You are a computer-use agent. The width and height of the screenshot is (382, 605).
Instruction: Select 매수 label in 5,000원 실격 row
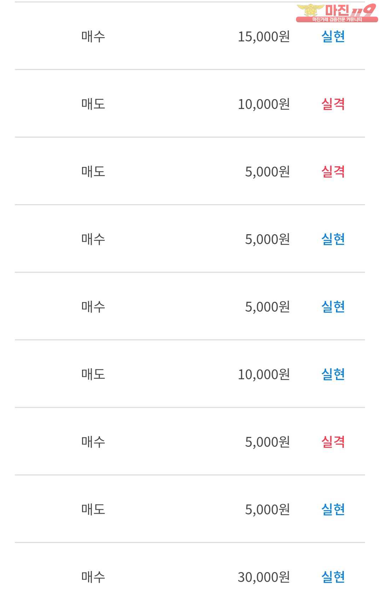click(x=93, y=442)
